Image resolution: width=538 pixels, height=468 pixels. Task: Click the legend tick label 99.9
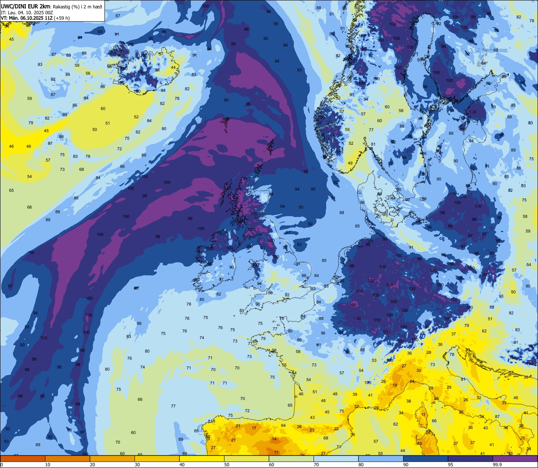[497, 465]
